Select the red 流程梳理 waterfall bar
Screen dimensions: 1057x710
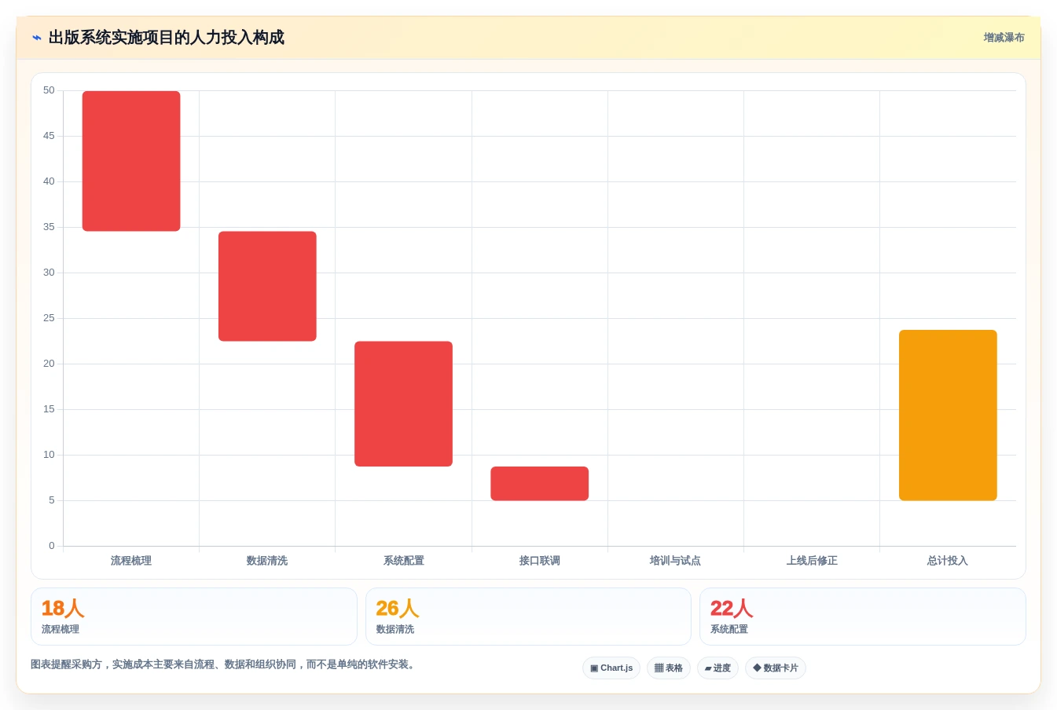point(131,161)
